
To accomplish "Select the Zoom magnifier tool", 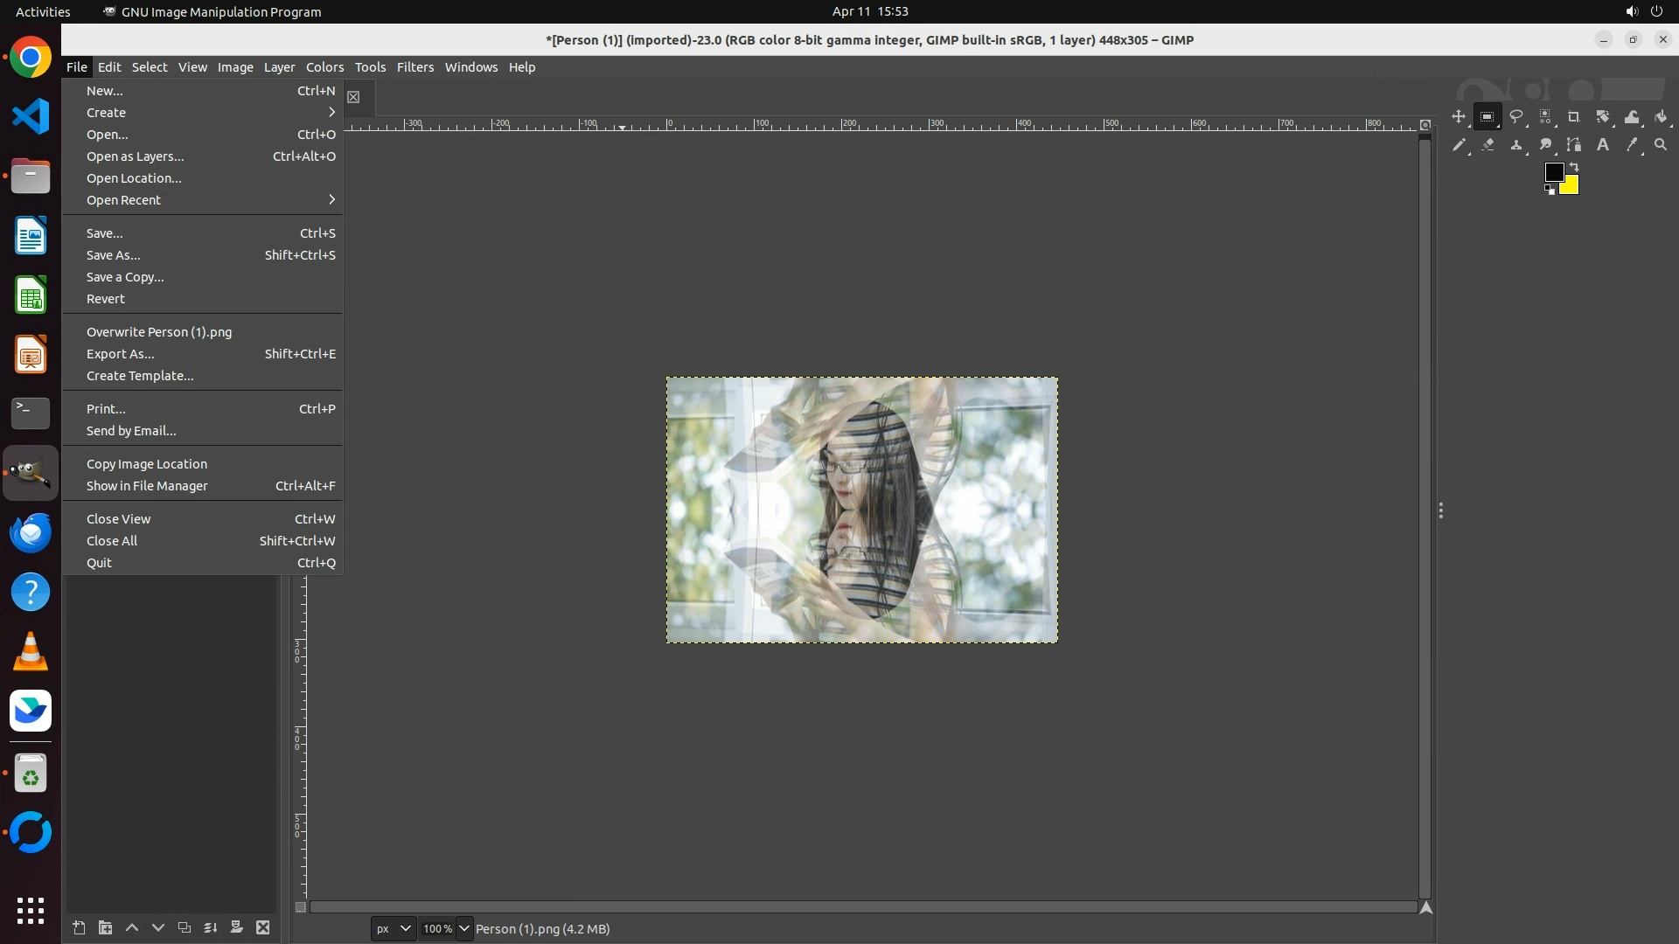I will pos(1661,145).
